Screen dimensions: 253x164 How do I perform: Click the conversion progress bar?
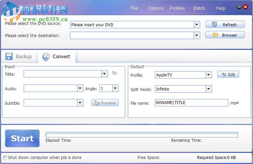coord(142,135)
